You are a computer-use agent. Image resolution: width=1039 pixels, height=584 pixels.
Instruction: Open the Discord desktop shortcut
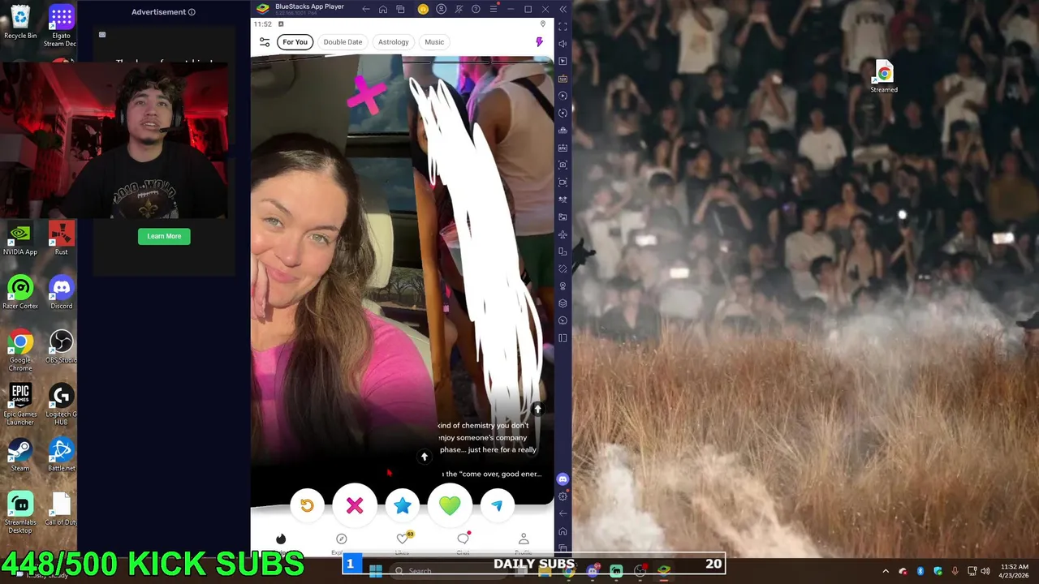(x=61, y=294)
